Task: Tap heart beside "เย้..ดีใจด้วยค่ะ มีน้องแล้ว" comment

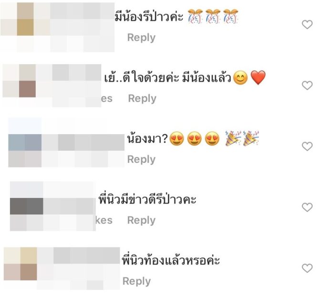Action: click(x=307, y=85)
